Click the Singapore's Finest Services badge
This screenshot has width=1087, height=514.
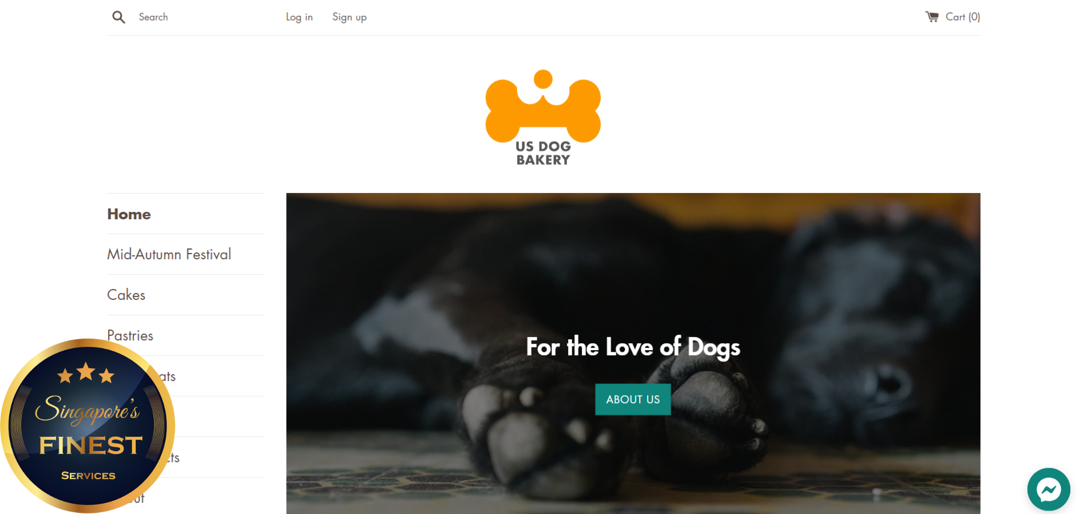[x=88, y=426]
